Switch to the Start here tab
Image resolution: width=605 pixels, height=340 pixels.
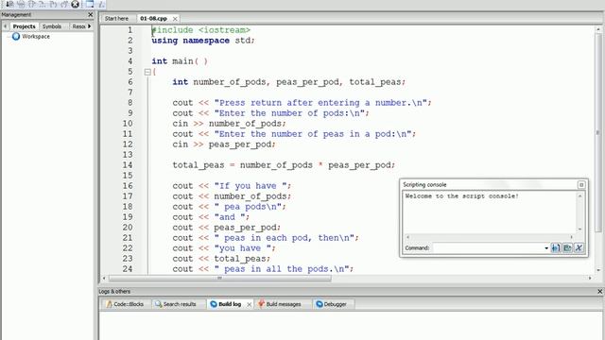click(116, 19)
